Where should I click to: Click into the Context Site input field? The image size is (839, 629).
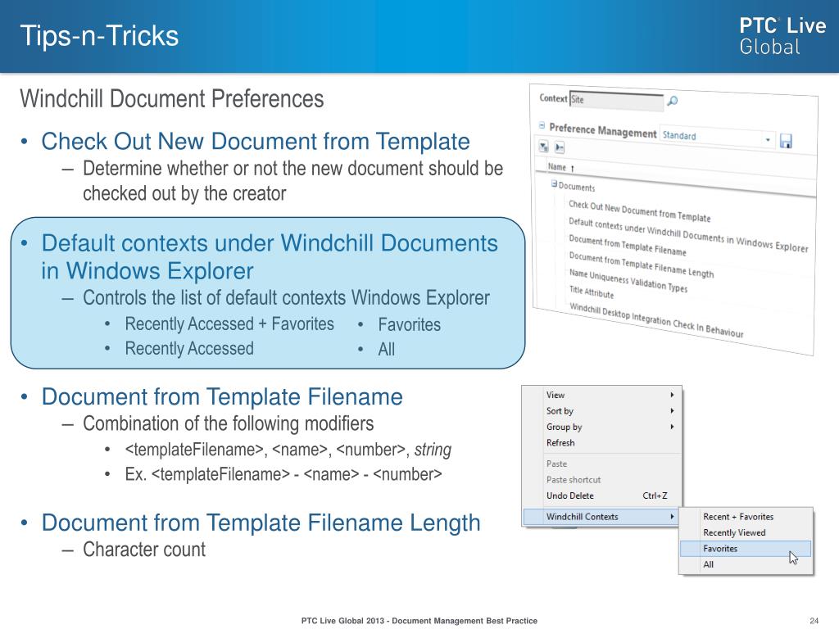click(x=616, y=101)
